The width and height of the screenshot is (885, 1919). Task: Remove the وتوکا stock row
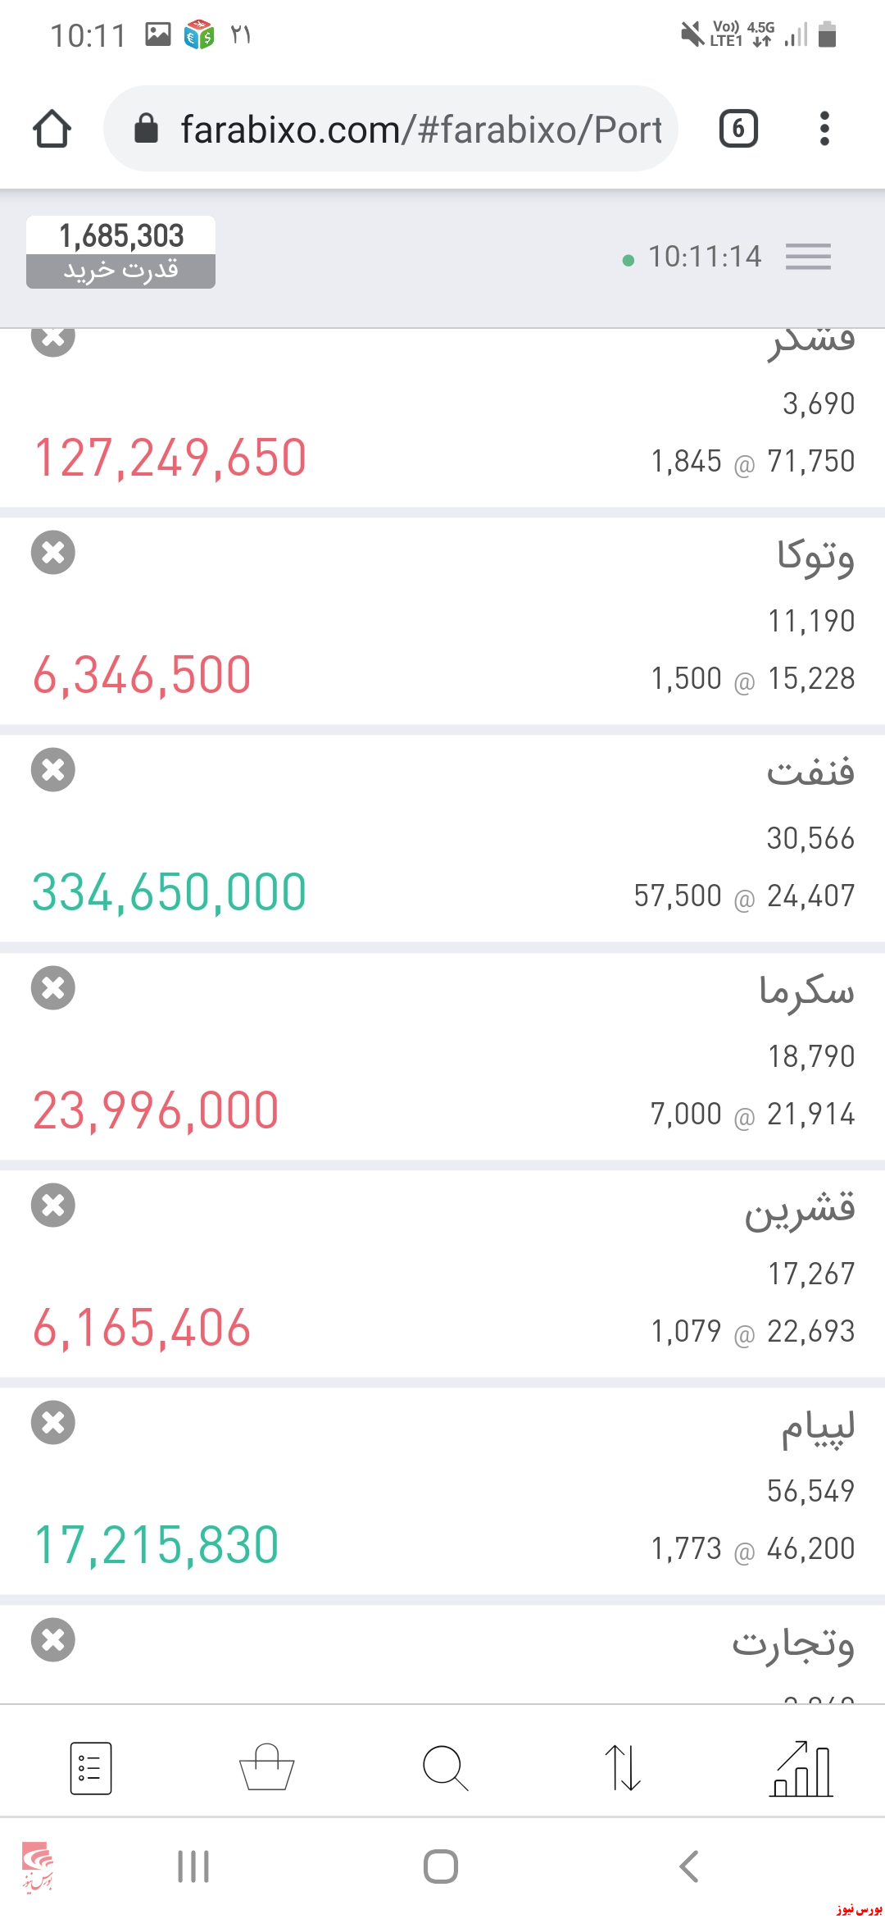point(53,553)
